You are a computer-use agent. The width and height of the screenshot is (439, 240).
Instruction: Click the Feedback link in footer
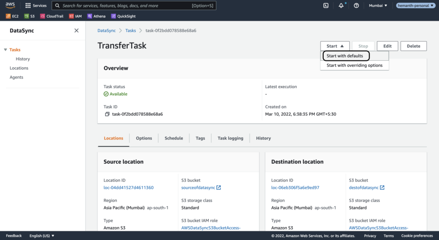click(14, 236)
